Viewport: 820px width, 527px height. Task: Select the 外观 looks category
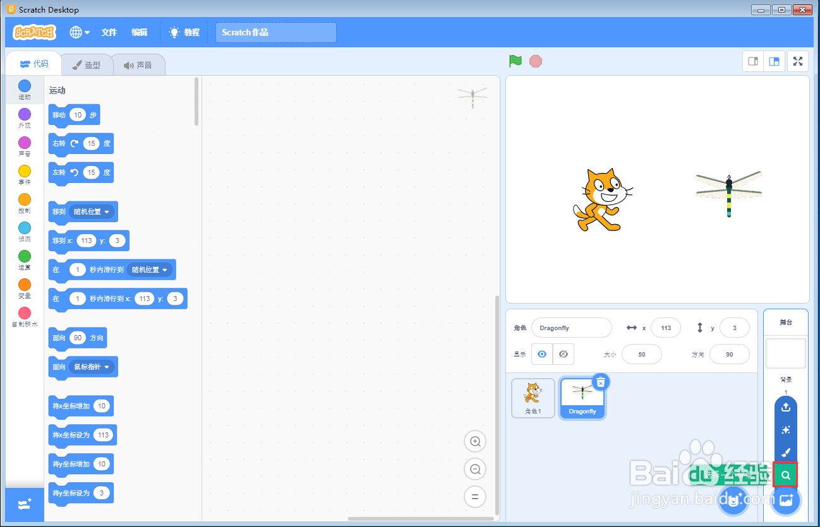(x=25, y=118)
